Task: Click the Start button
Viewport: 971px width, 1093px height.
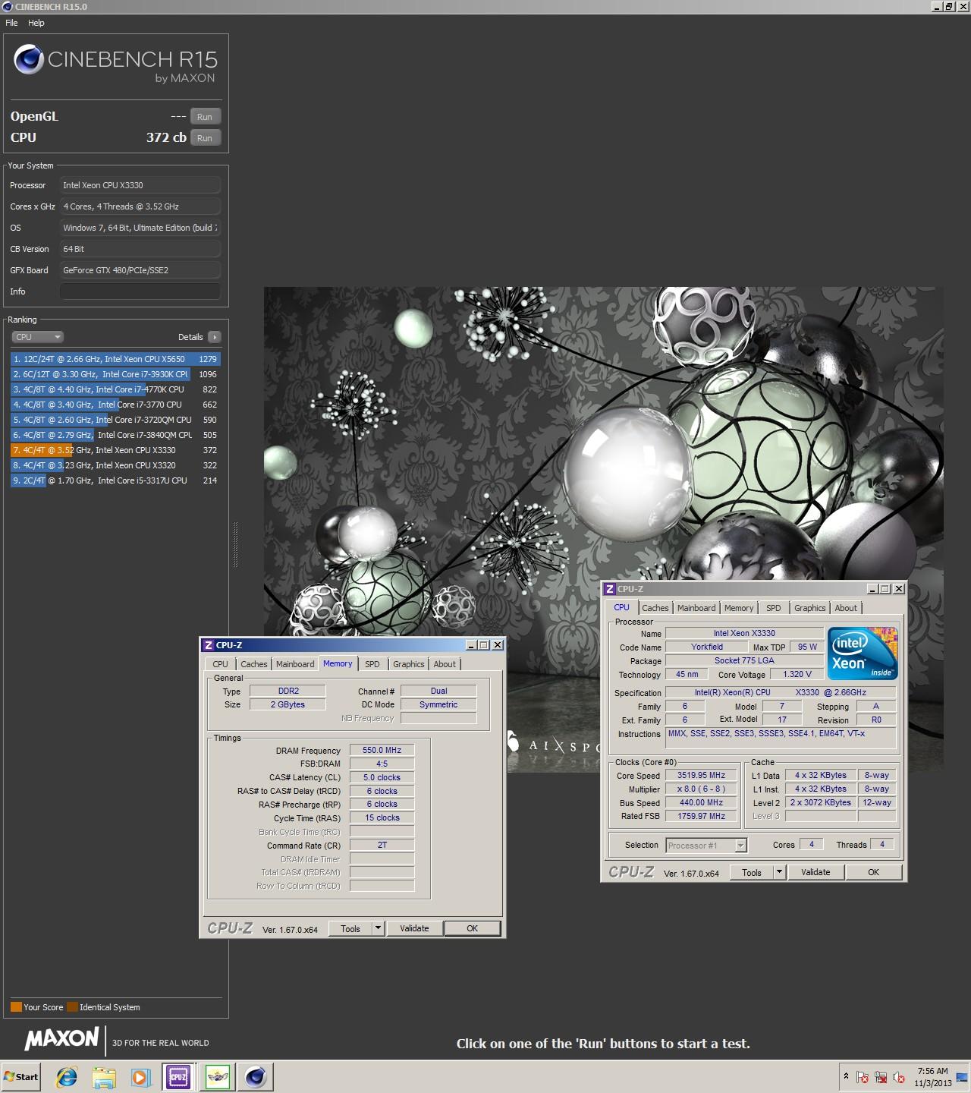Action: [x=21, y=1076]
